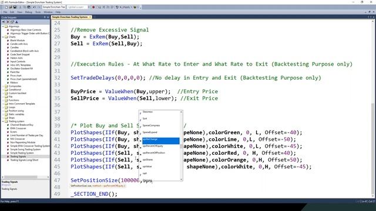This screenshot has width=376, height=211.
Task: Click the Code Snippets horizontal scrollbar
Action: pyautogui.click(x=21, y=177)
